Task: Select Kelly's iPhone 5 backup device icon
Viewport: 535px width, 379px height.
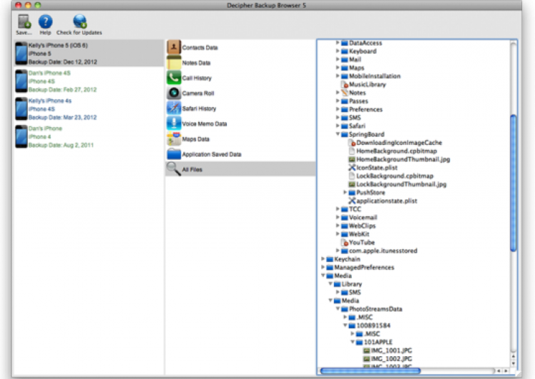Action: click(21, 54)
